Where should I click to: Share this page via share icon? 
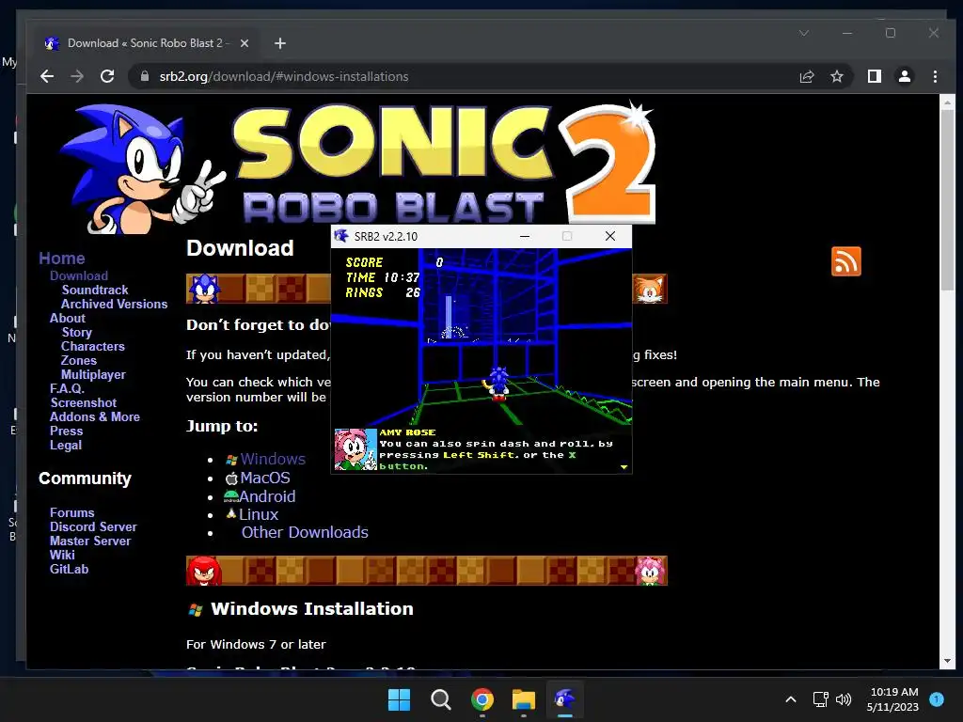(x=806, y=76)
